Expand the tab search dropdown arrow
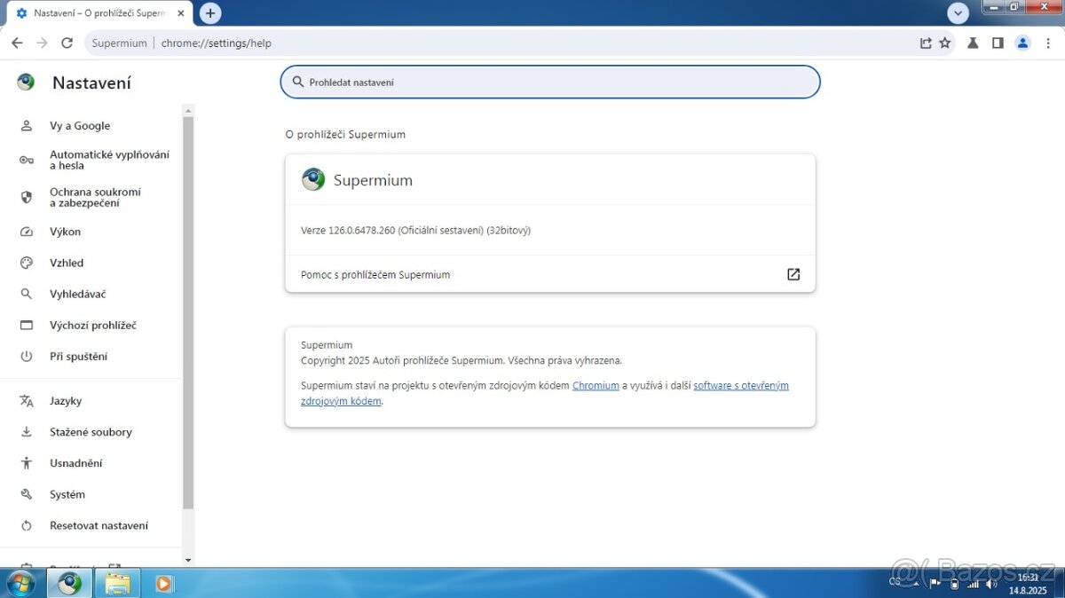 (958, 13)
